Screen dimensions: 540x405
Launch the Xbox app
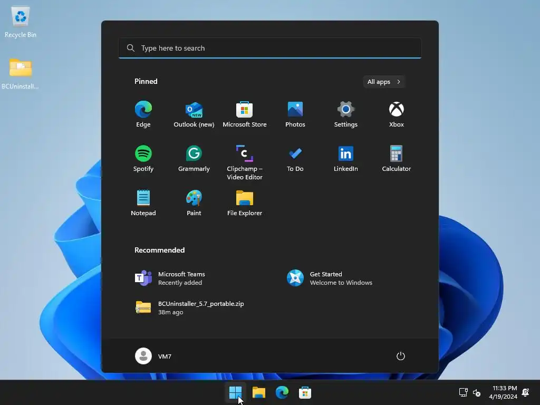tap(397, 114)
